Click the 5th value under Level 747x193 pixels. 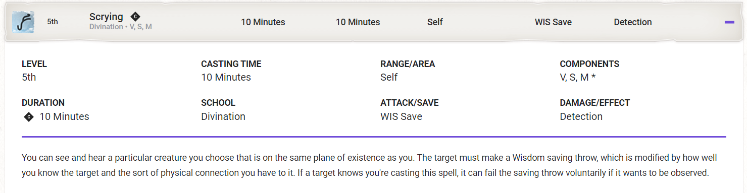point(29,77)
